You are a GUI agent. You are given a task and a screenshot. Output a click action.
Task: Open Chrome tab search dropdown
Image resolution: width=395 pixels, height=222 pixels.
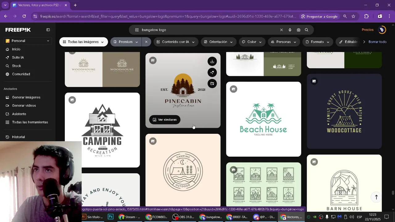(5, 5)
